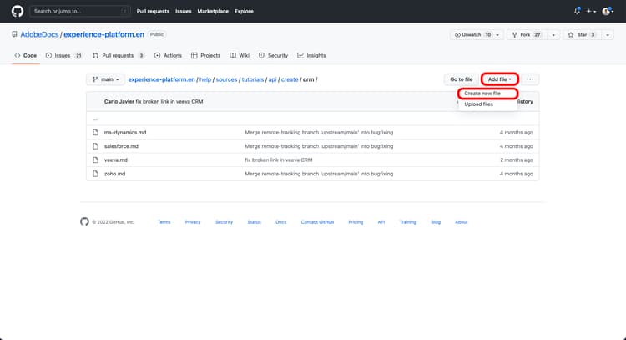Open footer Privacy link

click(x=193, y=222)
